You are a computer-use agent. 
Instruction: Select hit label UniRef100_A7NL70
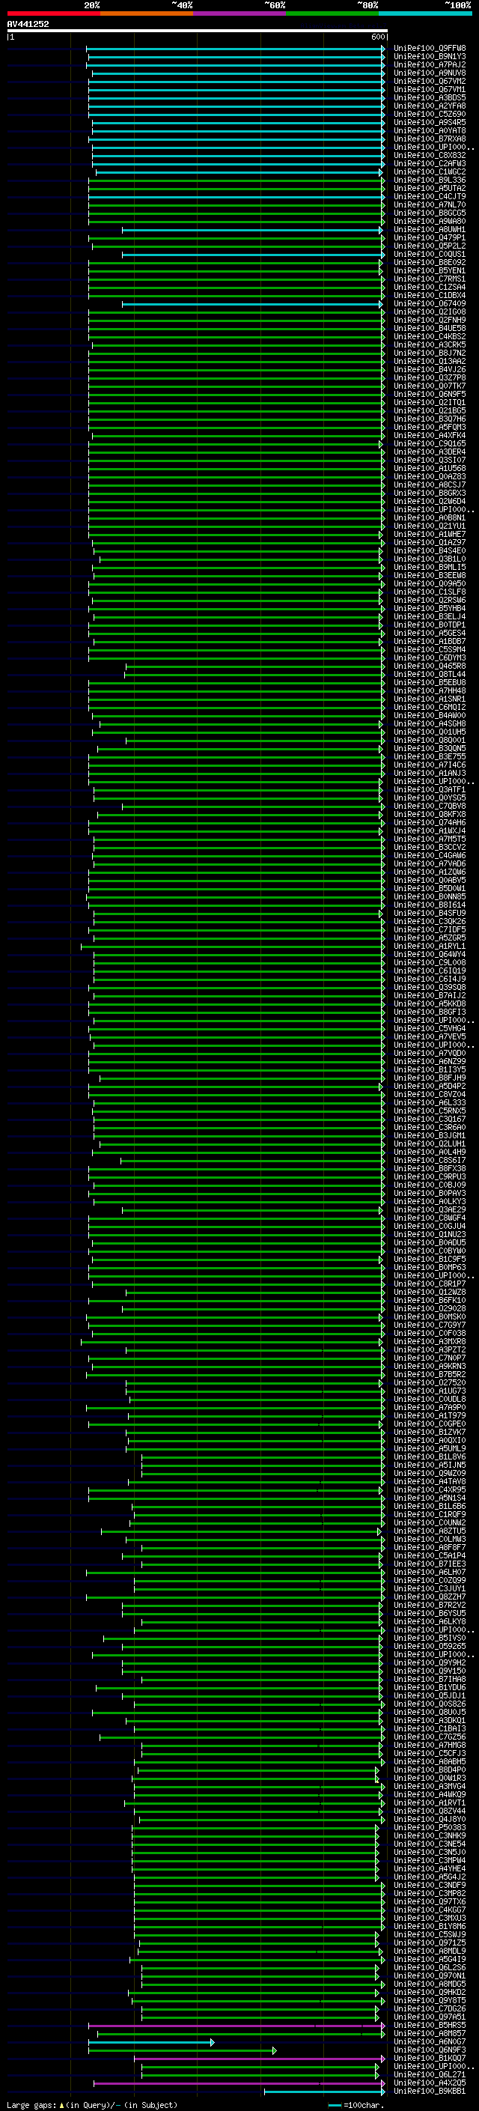[x=430, y=205]
